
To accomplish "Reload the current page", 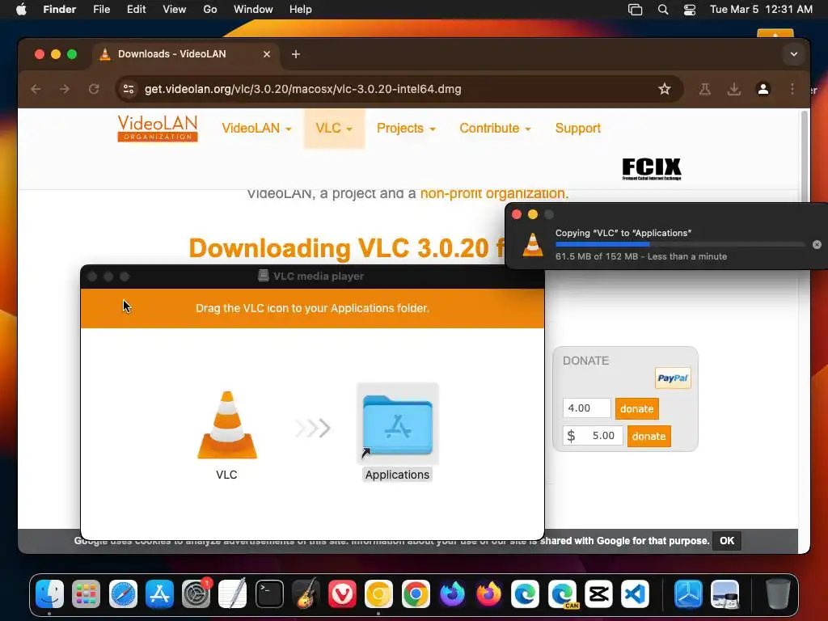I will (94, 89).
